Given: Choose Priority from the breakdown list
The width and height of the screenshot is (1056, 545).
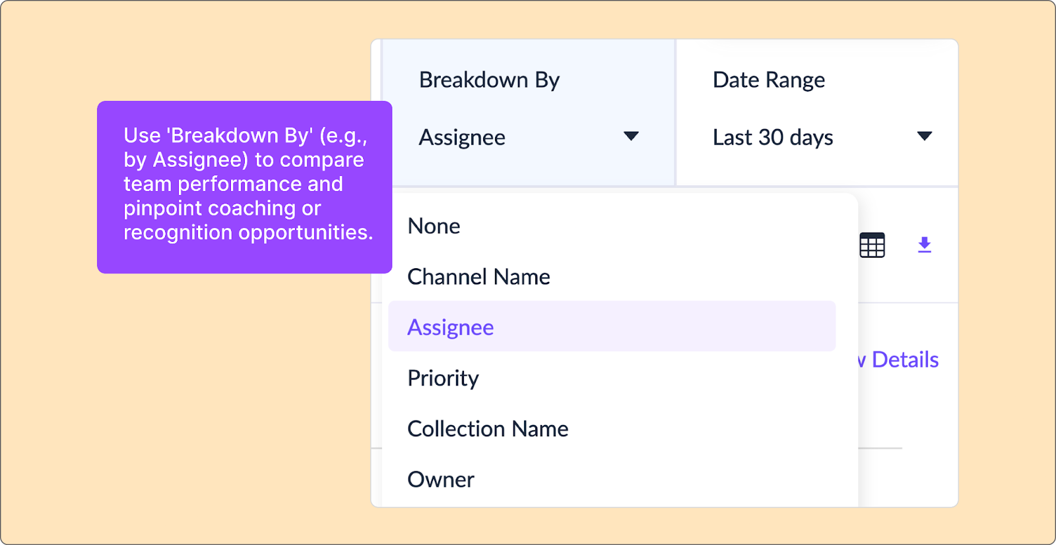Looking at the screenshot, I should tap(612, 378).
